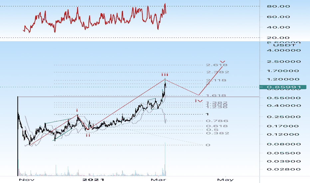This screenshot has width=310, height=183.
Task: Click the 0.03900 price axis label
Action: (x=284, y=161)
